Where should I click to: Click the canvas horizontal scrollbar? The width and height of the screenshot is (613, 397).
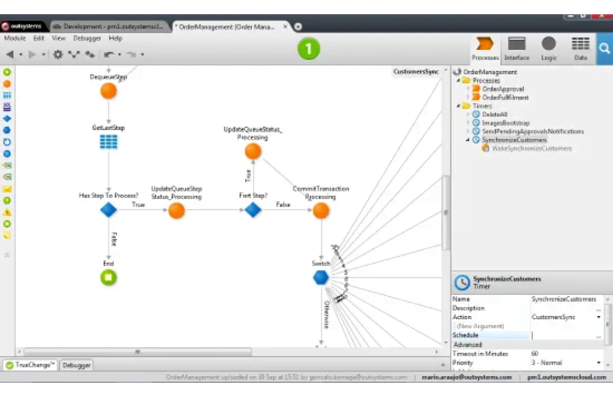137,352
